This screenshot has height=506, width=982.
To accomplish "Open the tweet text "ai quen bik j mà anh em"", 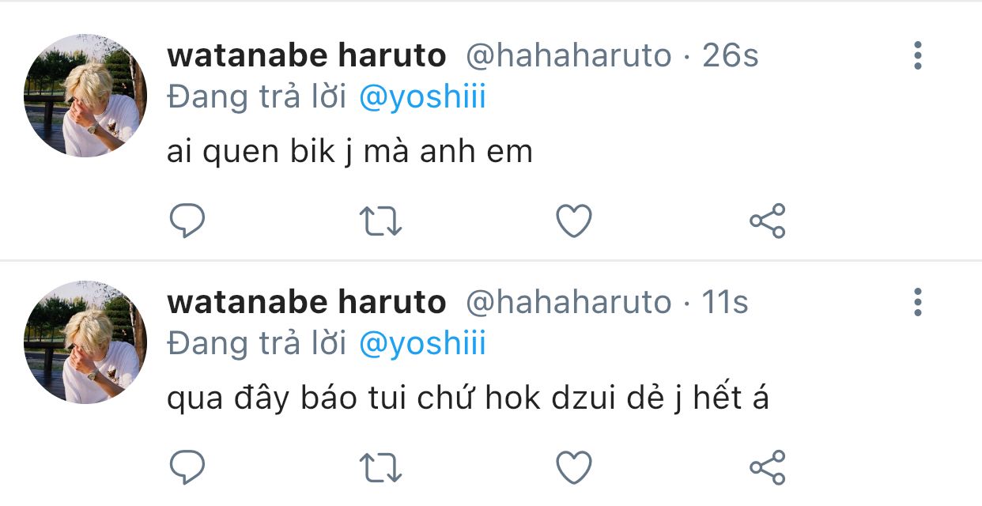I will [350, 153].
